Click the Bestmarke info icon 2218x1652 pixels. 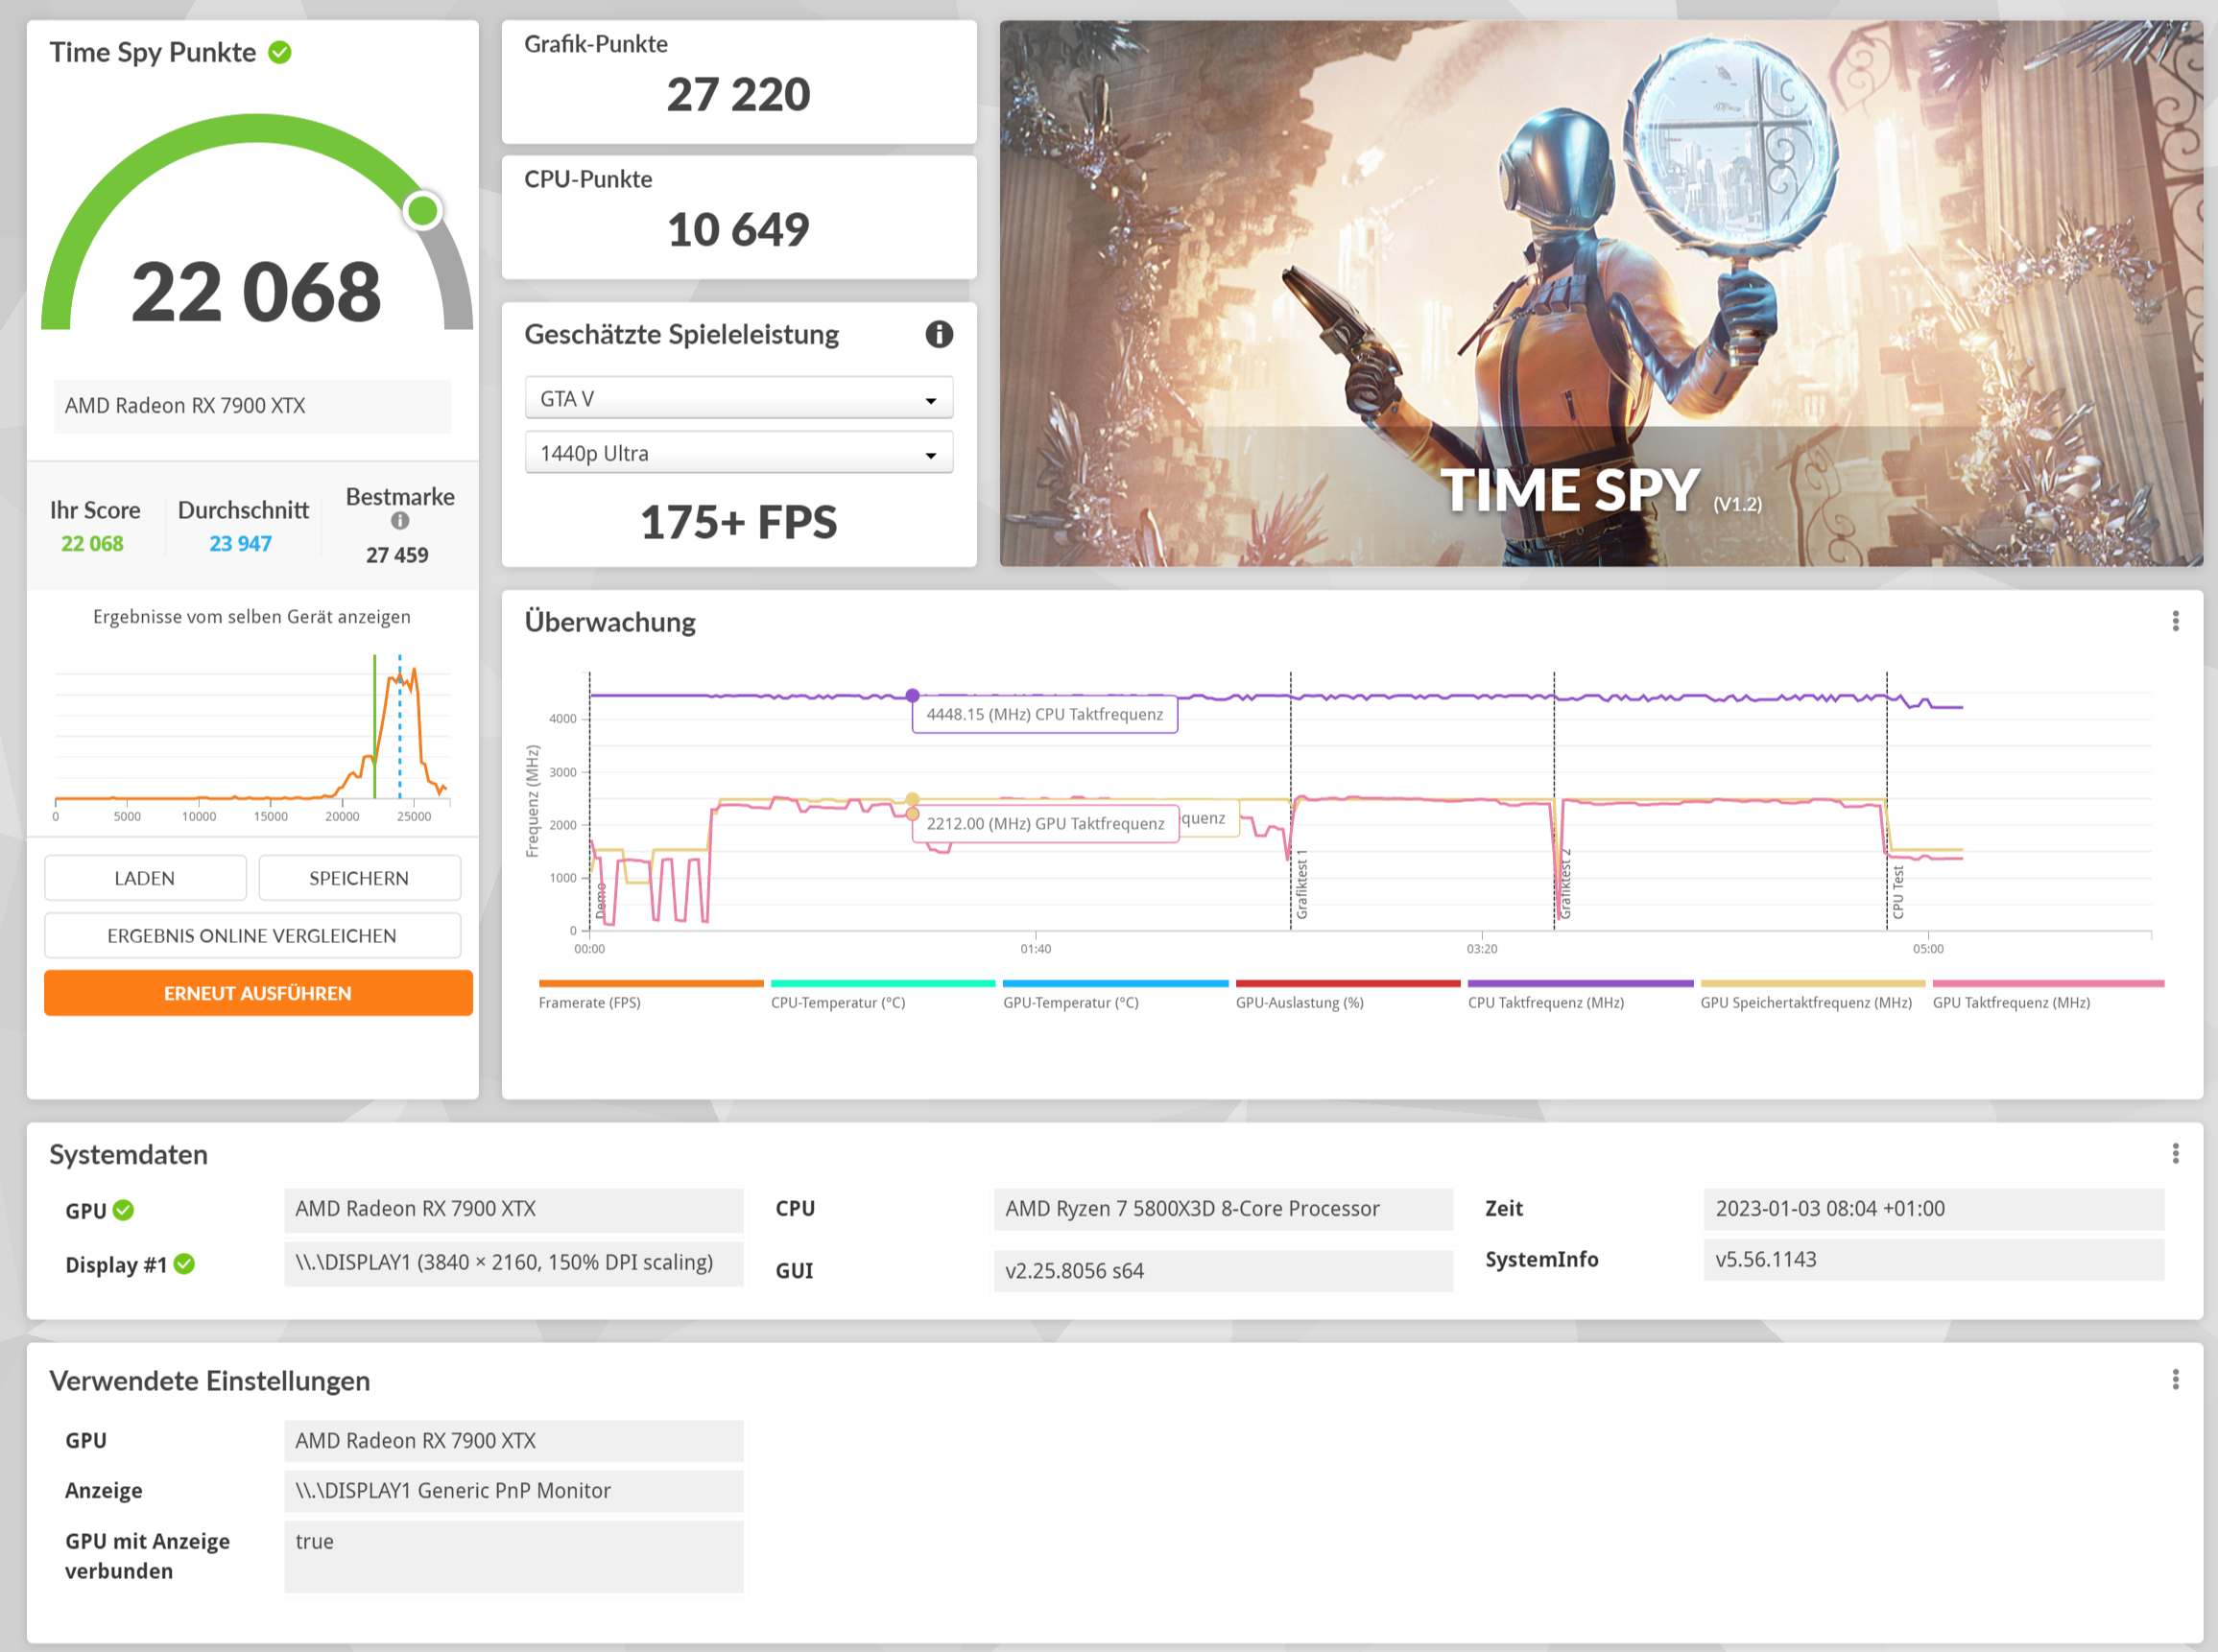click(x=400, y=521)
